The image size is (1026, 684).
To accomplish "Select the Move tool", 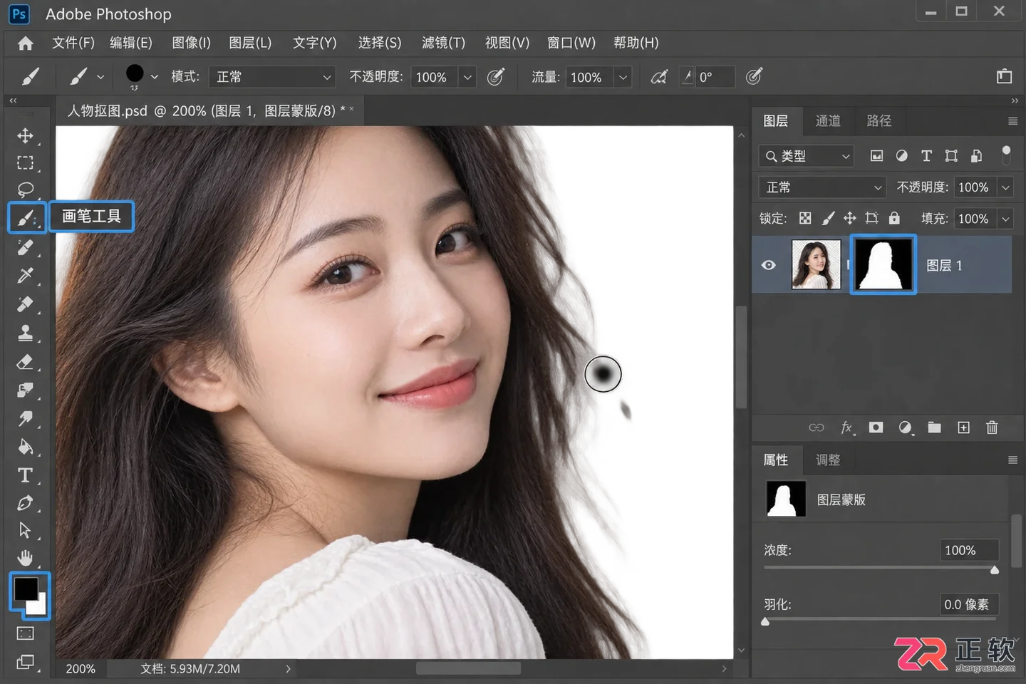I will click(x=25, y=135).
